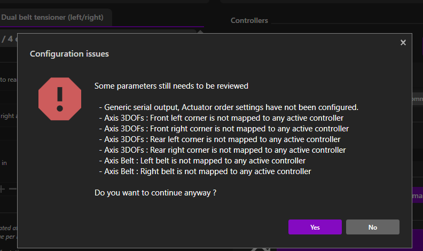Viewport: 423px width, 251px height.
Task: Close the Configuration issues dialog
Action: 403,43
